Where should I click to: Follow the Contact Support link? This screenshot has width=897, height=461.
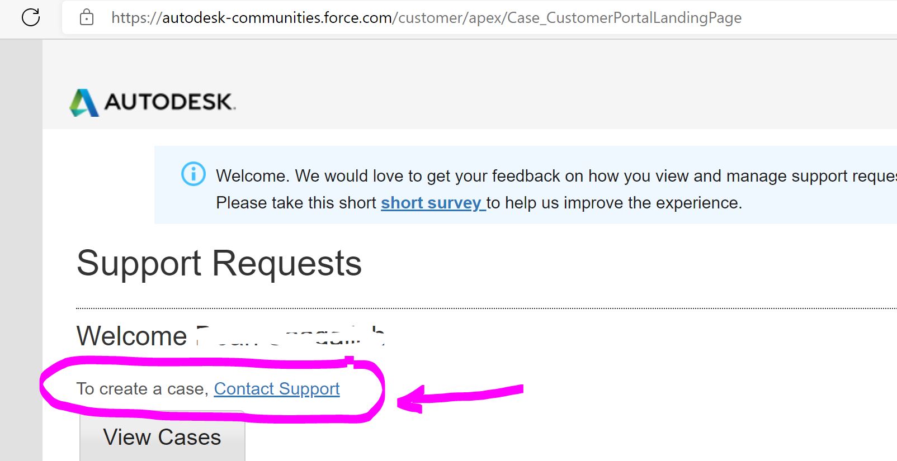(x=277, y=388)
